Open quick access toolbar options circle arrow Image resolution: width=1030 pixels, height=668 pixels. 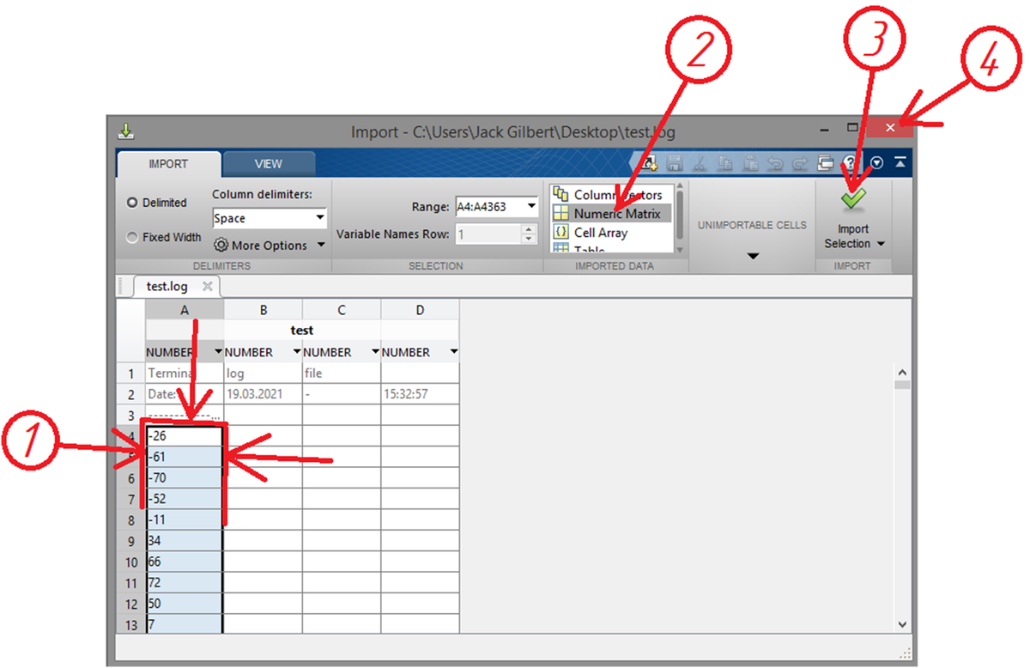876,162
